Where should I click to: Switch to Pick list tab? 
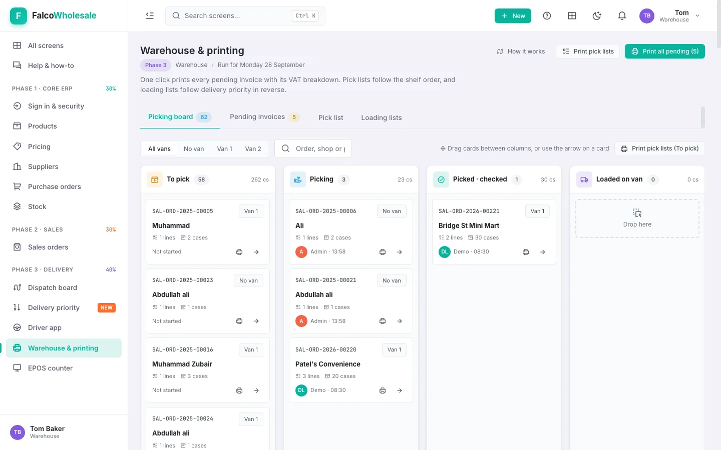(331, 117)
